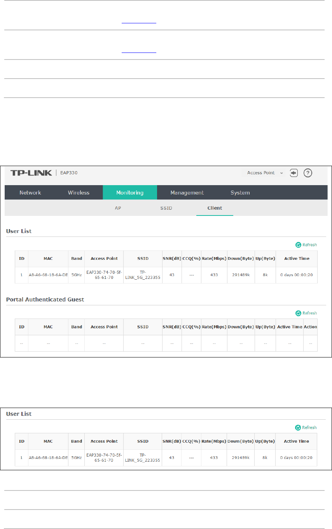This screenshot has height=529, width=332.
Task: Click the MAC column header in the upper User List
Action: (x=48, y=259)
